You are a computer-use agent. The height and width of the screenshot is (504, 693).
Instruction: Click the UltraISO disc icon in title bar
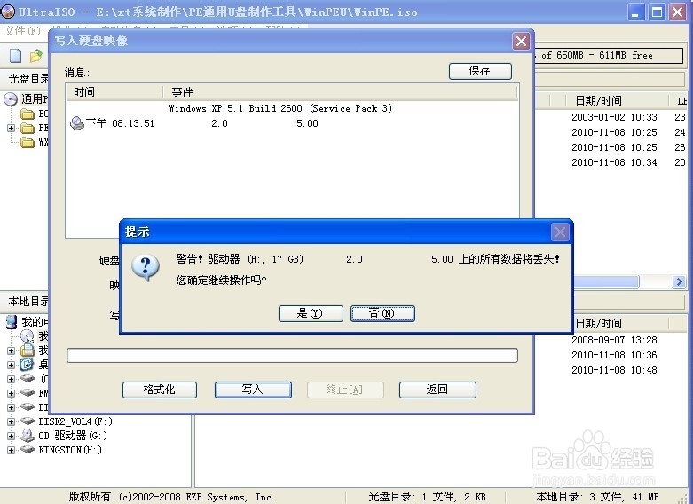8,12
